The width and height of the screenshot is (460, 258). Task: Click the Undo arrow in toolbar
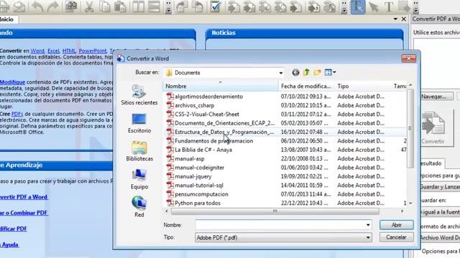pos(37,6)
